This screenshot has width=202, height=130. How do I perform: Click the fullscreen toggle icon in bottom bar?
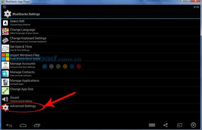(x=180, y=125)
